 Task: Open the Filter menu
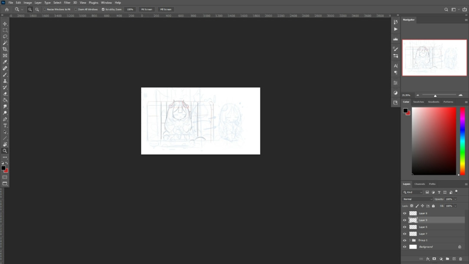click(x=67, y=3)
